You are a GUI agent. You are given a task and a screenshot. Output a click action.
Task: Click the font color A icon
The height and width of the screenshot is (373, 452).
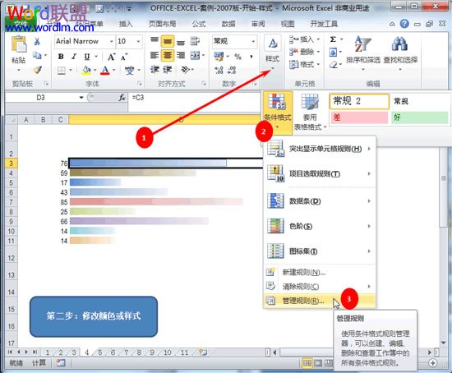[x=105, y=70]
